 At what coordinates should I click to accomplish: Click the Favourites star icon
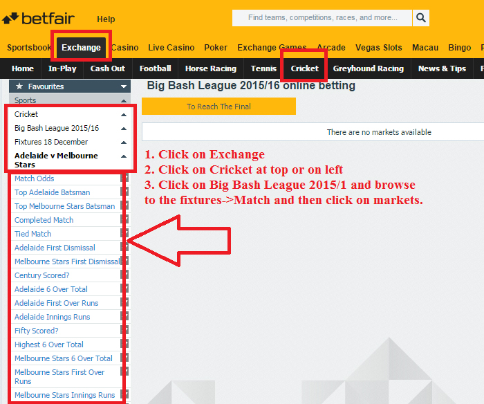click(x=19, y=86)
